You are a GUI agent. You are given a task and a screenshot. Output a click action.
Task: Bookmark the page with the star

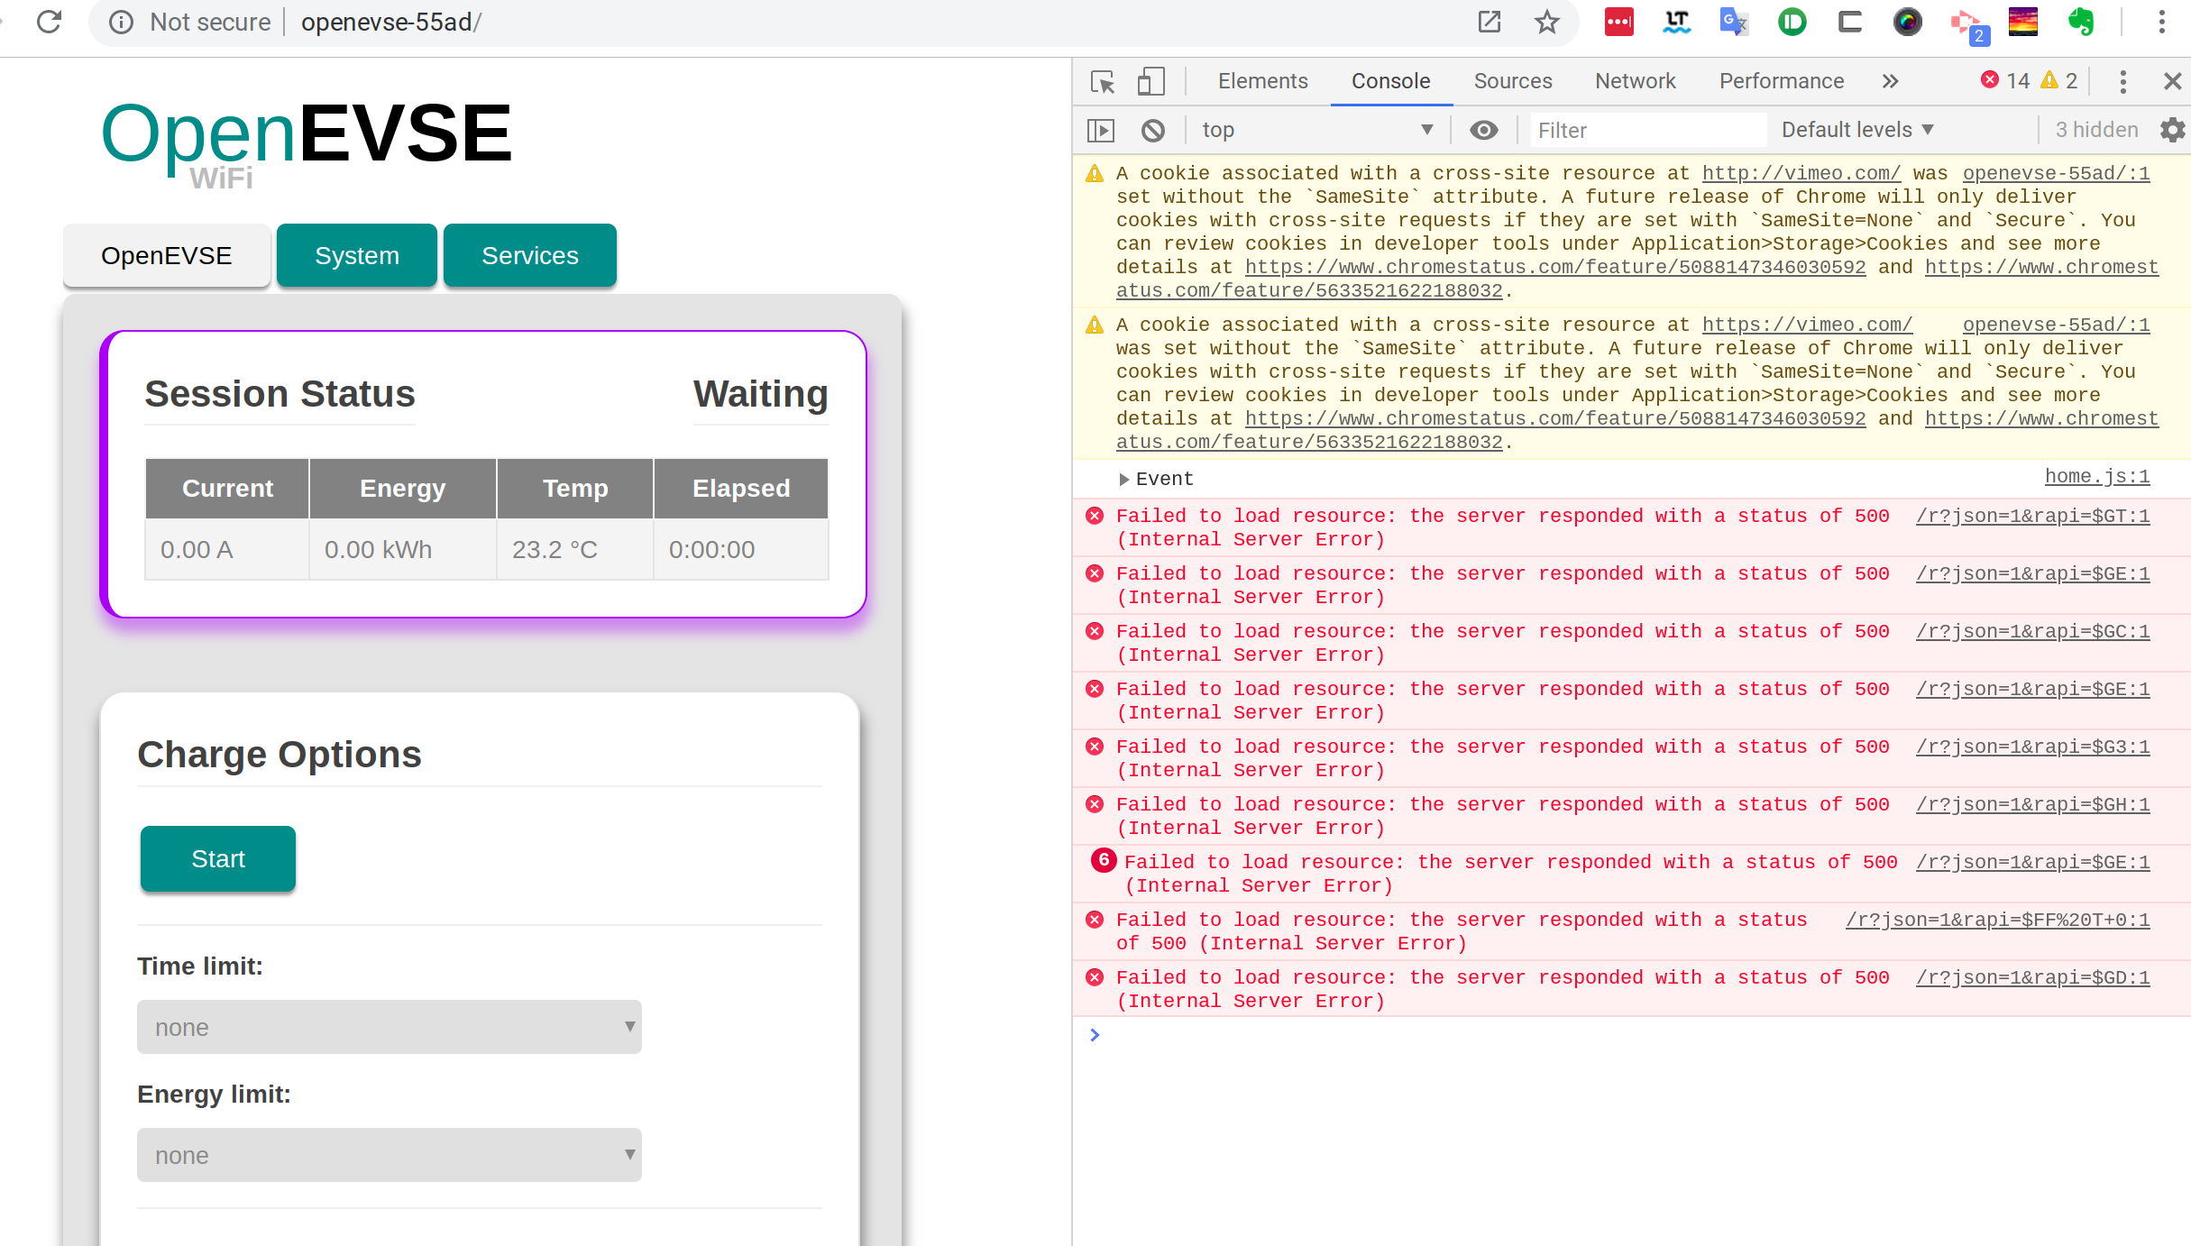1547,22
